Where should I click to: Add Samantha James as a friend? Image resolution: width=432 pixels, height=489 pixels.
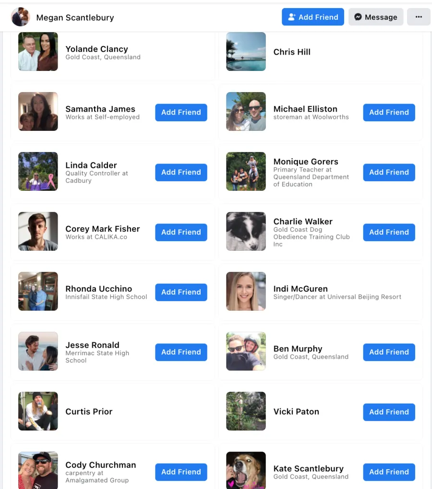click(x=181, y=112)
